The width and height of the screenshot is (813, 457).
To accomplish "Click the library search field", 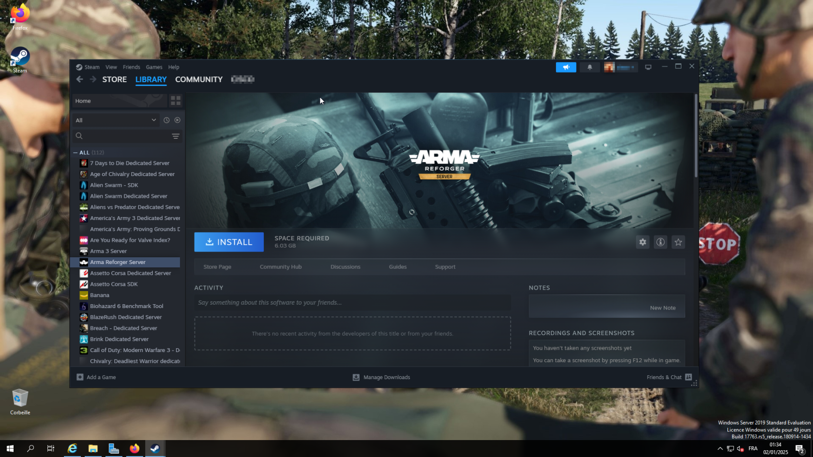I will 127,136.
